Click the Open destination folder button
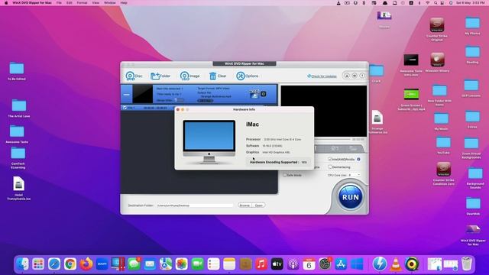Image resolution: width=489 pixels, height=275 pixels. tap(258, 205)
